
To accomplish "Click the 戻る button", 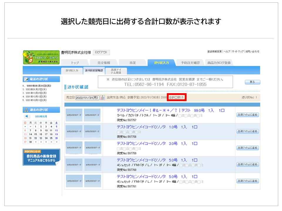I will coord(252,82).
